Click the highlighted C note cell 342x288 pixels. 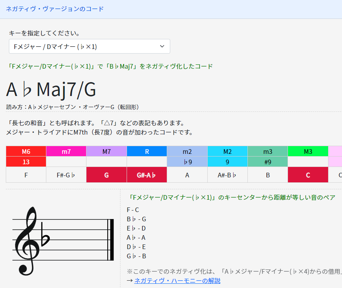308,175
